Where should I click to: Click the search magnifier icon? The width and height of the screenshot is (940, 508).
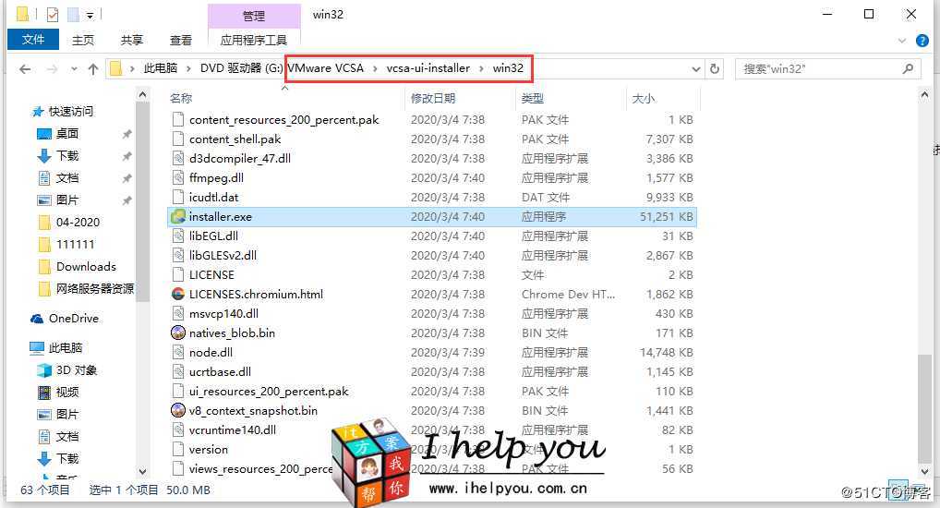tap(909, 69)
